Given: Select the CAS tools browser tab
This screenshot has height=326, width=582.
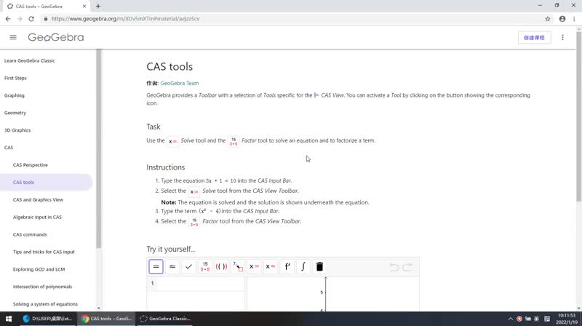Looking at the screenshot, I should coord(47,7).
